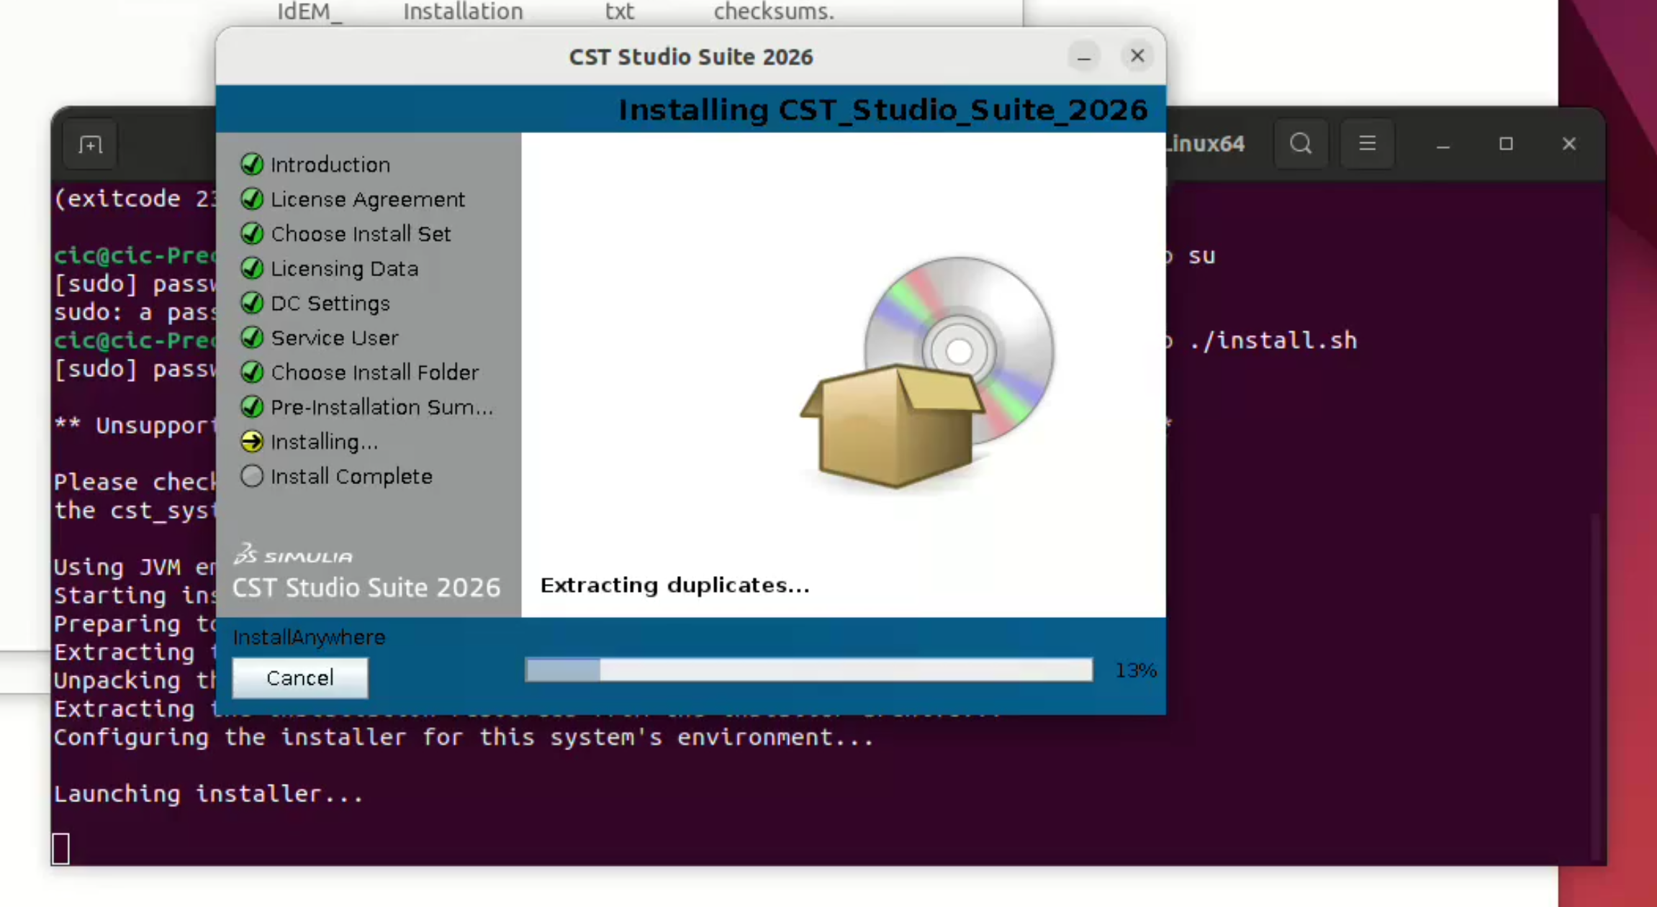The image size is (1657, 907).
Task: Close the terminal window
Action: (1569, 145)
